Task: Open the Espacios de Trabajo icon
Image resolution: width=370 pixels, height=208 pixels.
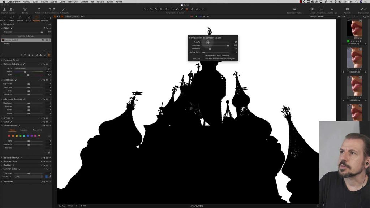Action: [294, 9]
